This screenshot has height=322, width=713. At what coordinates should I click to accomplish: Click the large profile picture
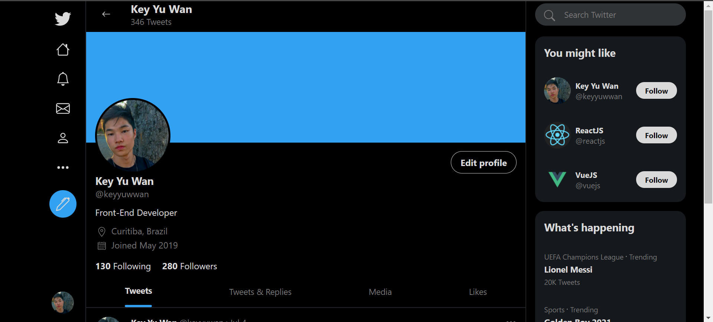133,135
